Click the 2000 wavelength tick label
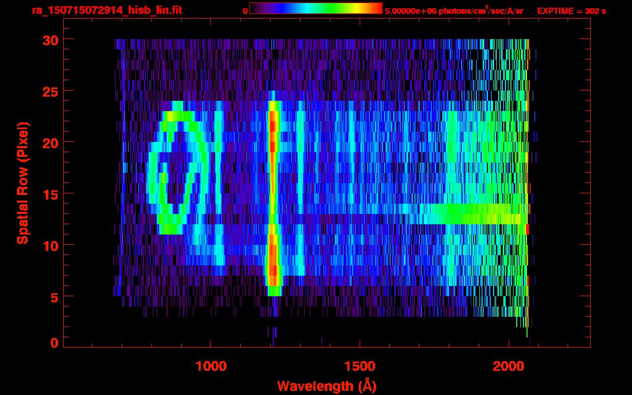632x395 pixels. pos(508,366)
